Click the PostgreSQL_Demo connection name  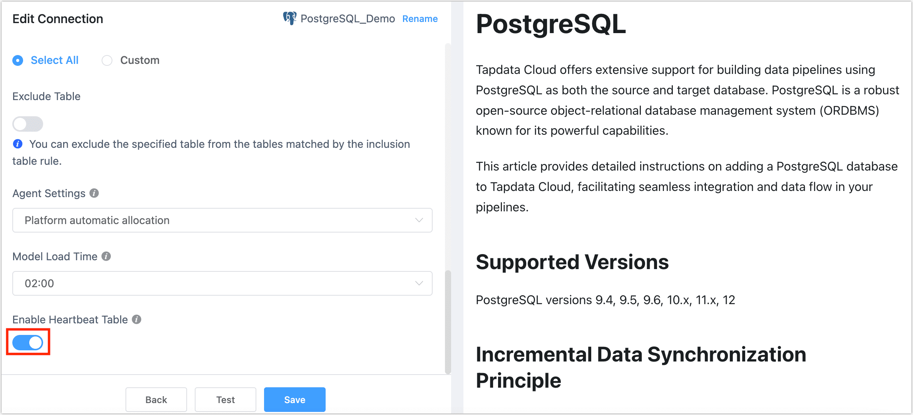[x=348, y=18]
